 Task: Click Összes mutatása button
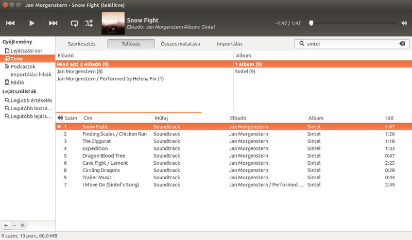[x=180, y=44]
